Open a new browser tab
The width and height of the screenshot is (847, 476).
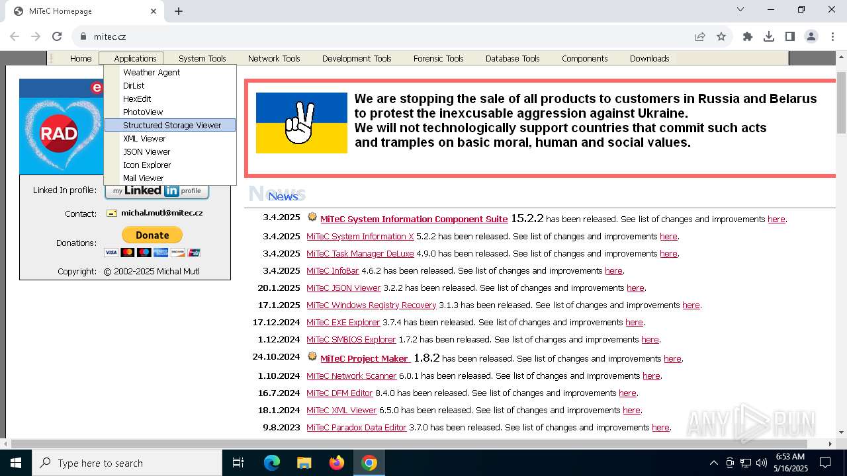pos(179,11)
